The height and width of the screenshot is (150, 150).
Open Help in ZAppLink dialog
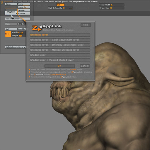tap(86, 25)
